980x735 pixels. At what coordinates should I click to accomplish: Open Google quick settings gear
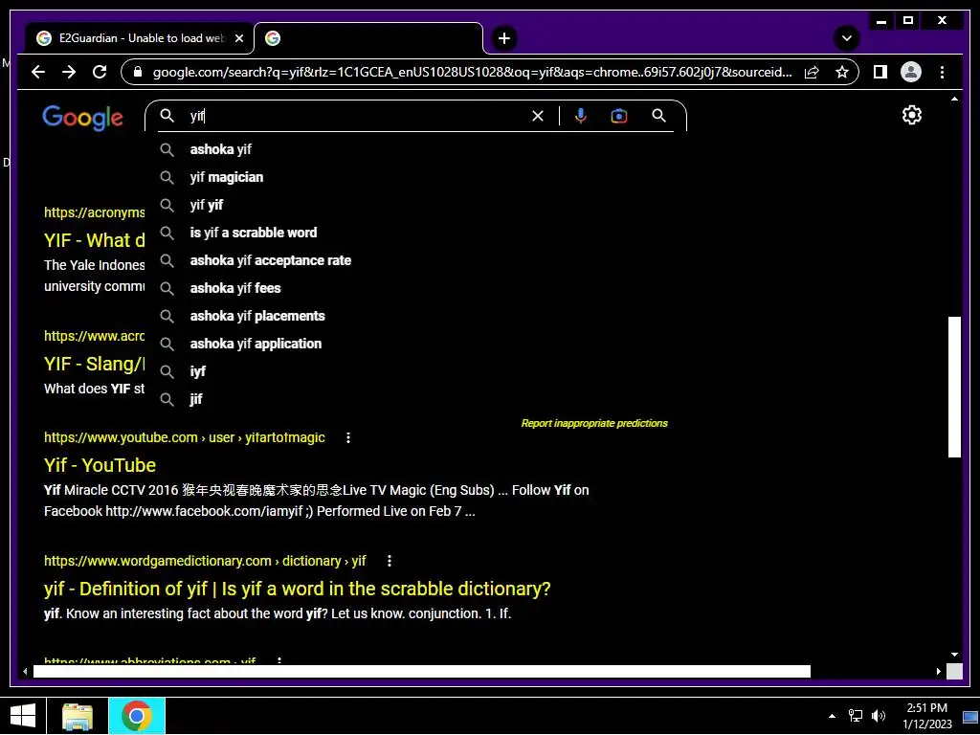click(x=912, y=115)
